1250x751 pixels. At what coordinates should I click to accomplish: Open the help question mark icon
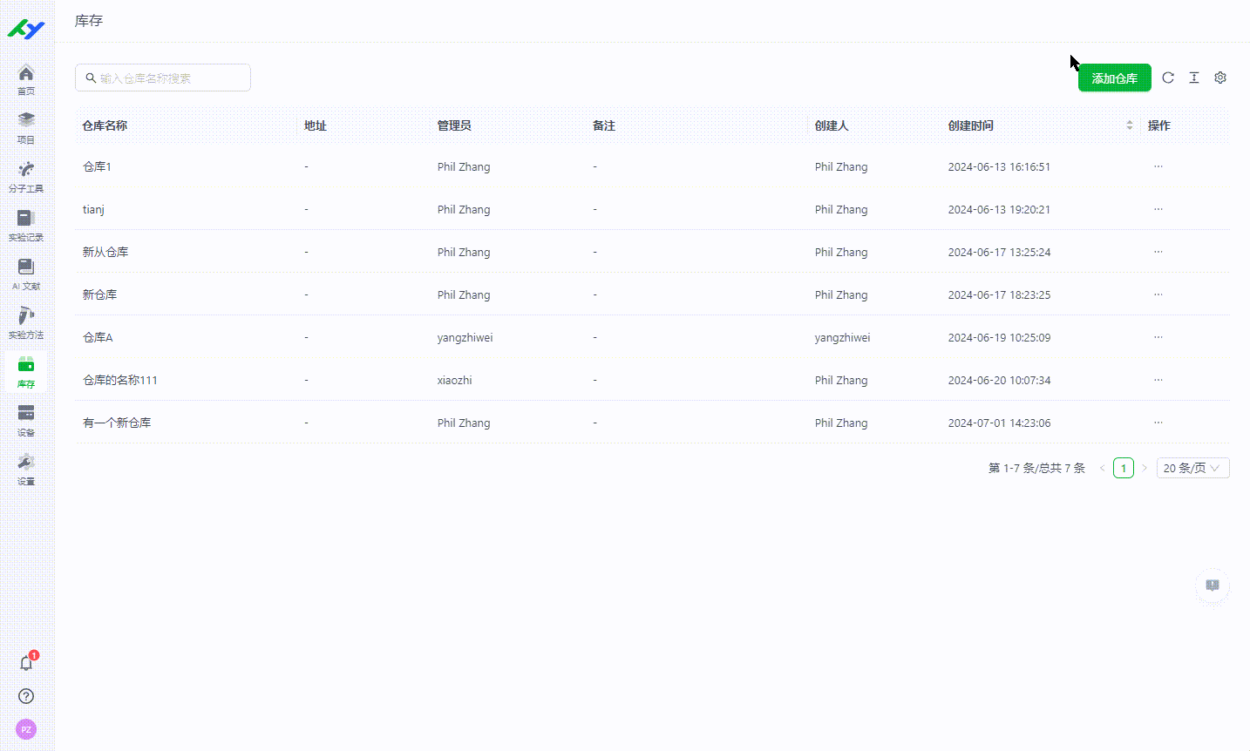pyautogui.click(x=26, y=696)
